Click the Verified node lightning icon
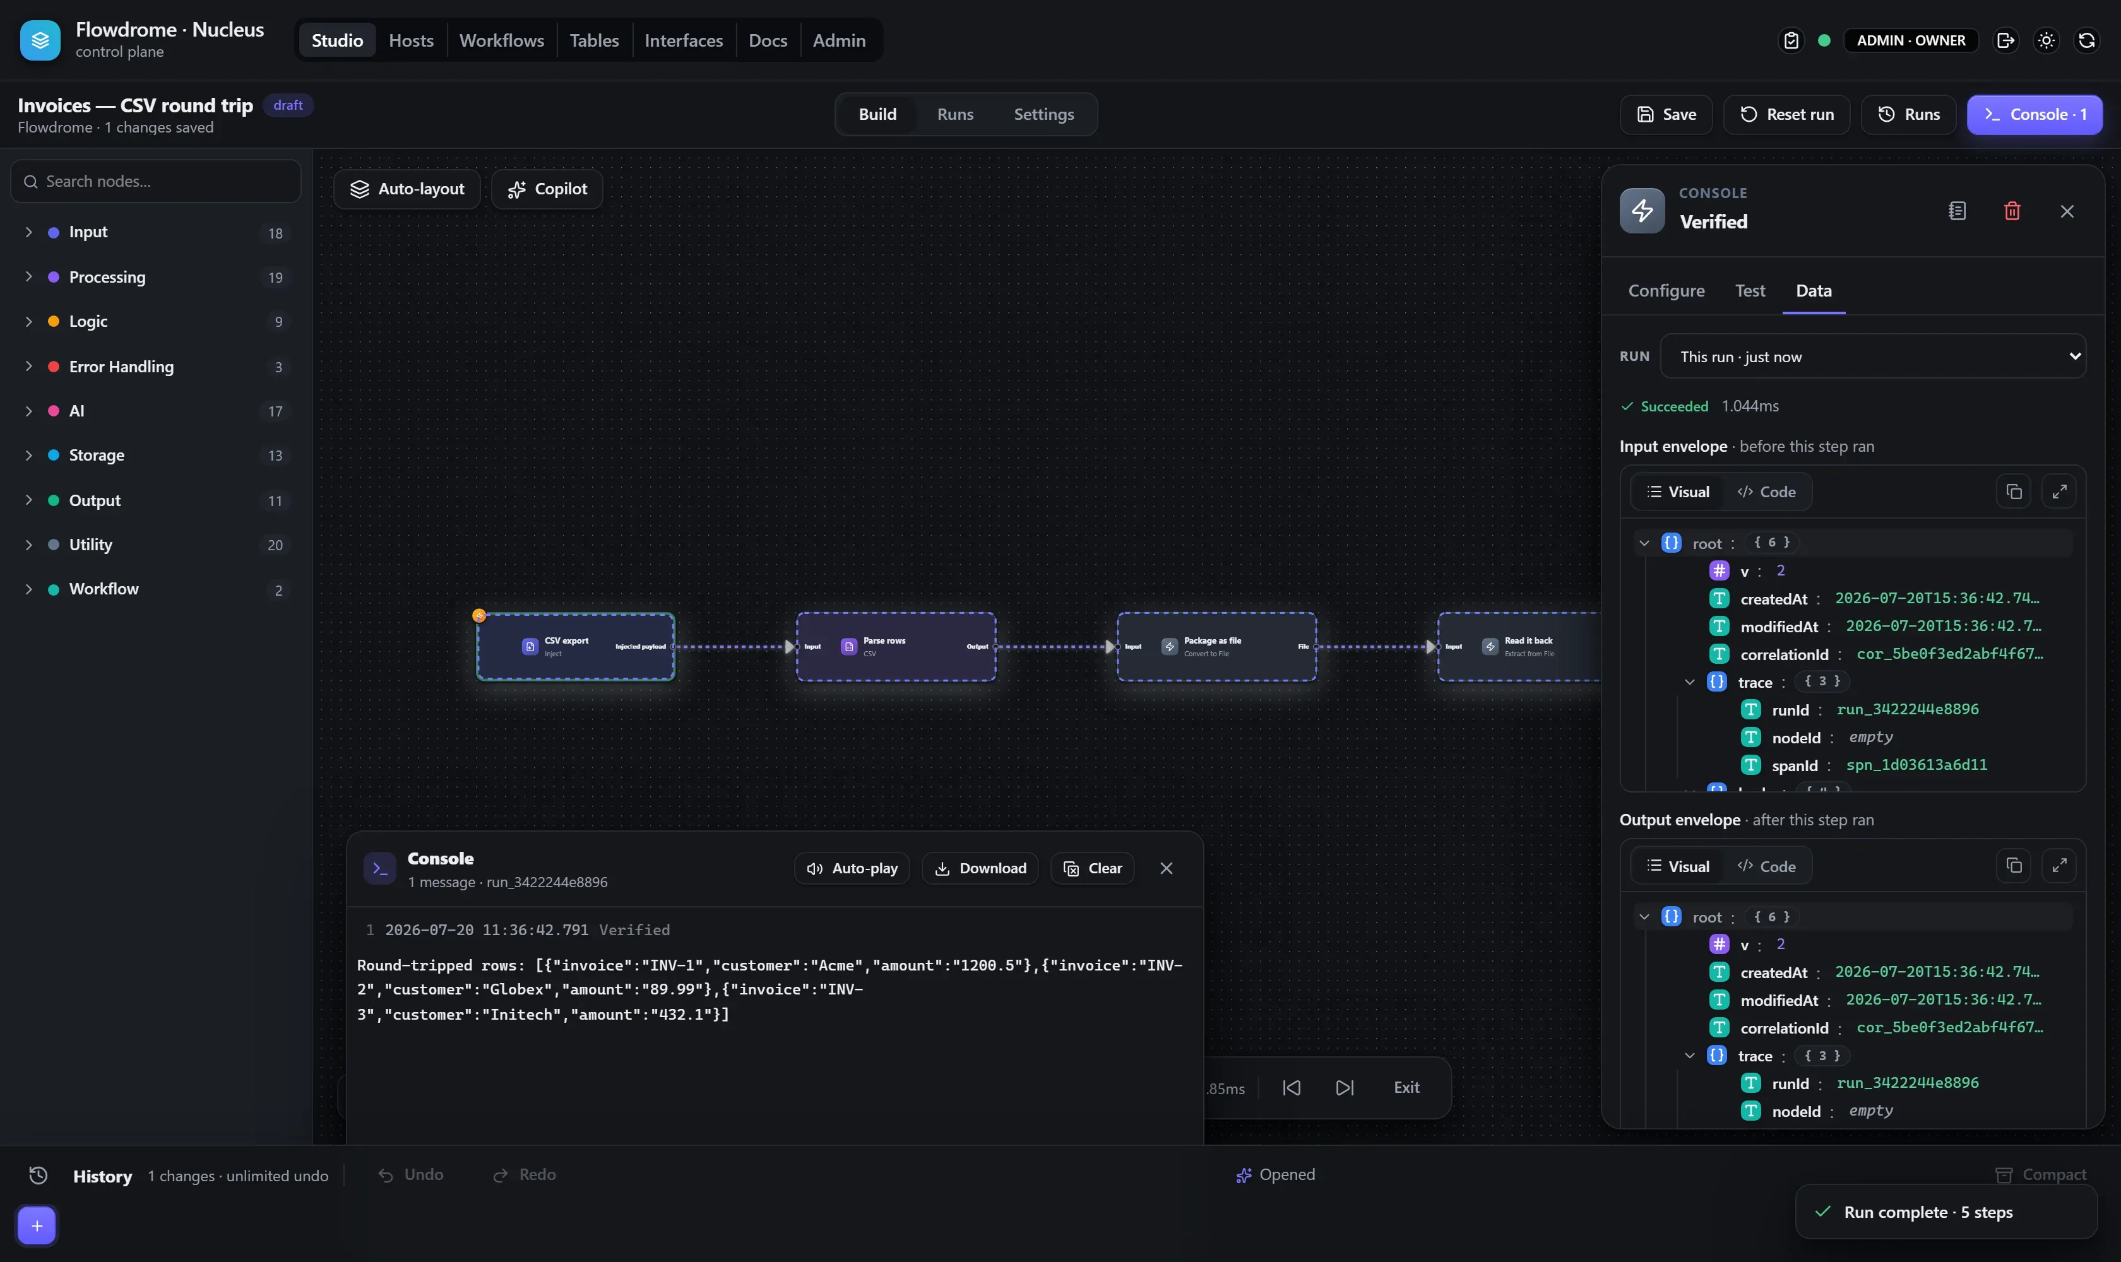The height and width of the screenshot is (1262, 2121). coord(1642,211)
